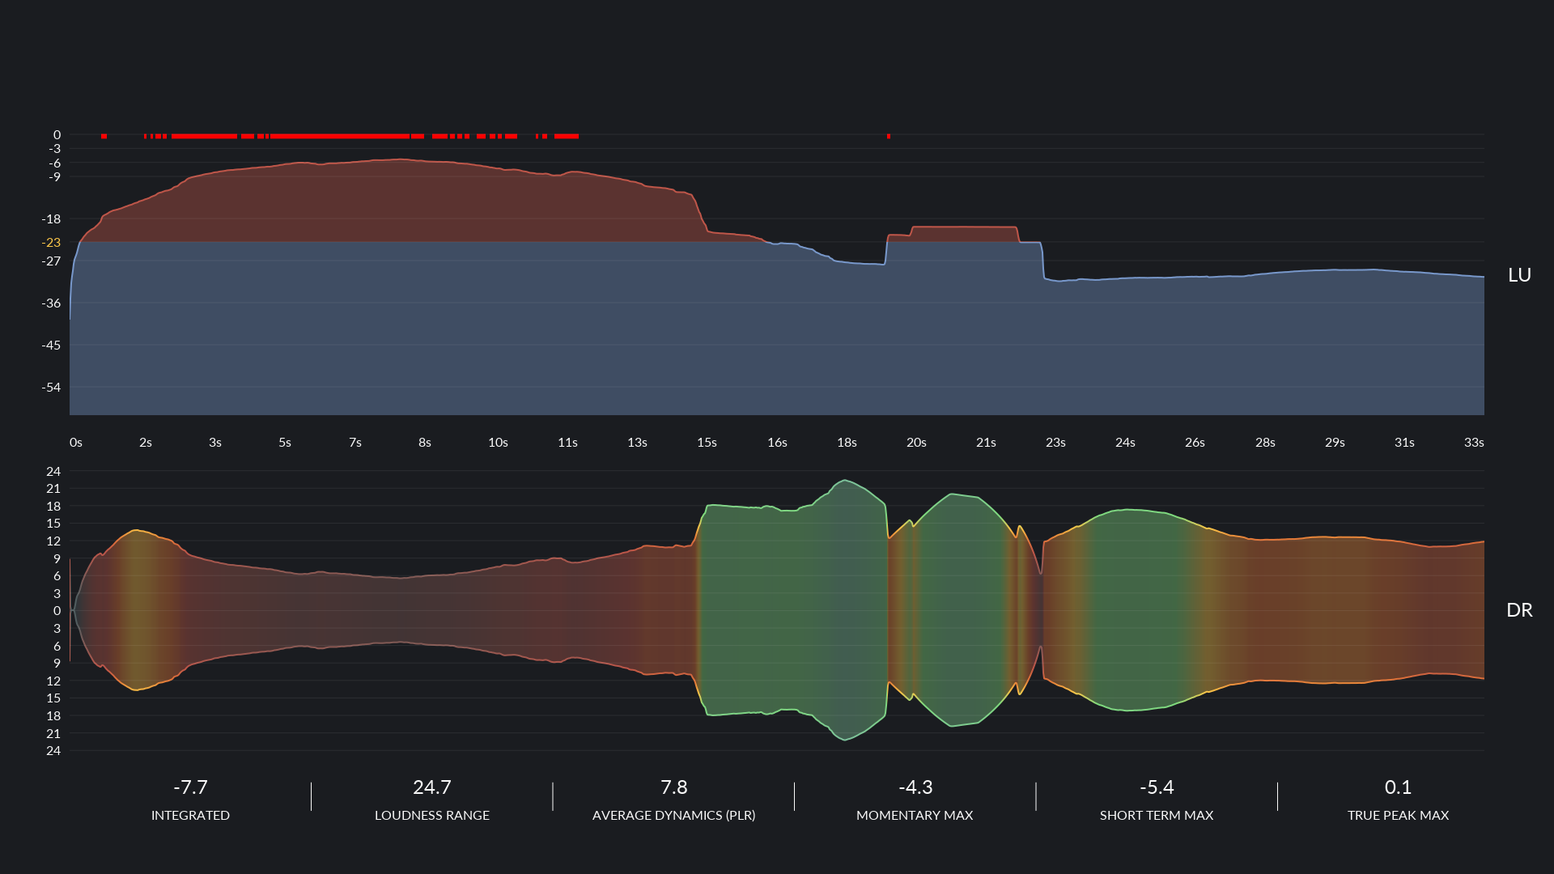The width and height of the screenshot is (1554, 874).
Task: Select the INTEGRATED label
Action: tap(190, 816)
